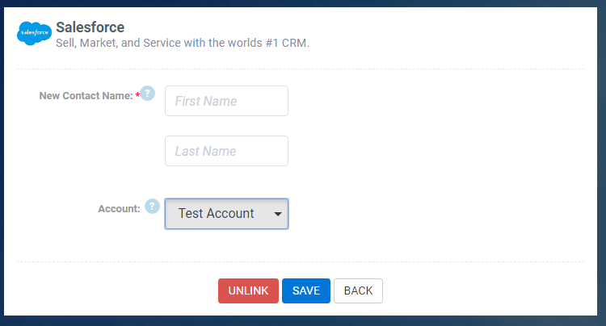Click empty white area right of the form fields
This screenshot has height=326, width=606.
pyautogui.click(x=436, y=154)
